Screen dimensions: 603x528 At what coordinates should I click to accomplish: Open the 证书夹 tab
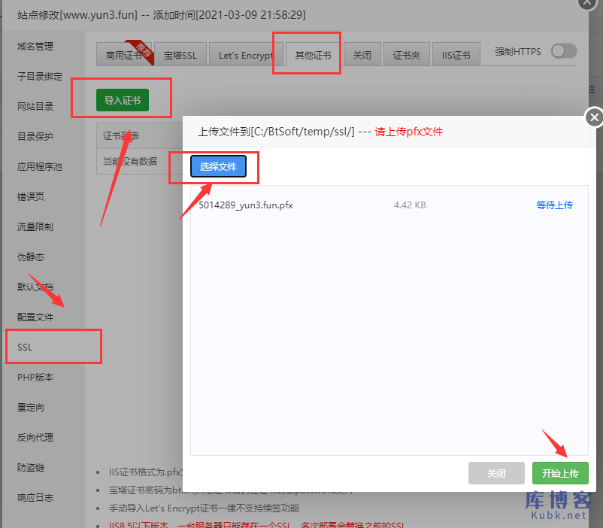(406, 53)
